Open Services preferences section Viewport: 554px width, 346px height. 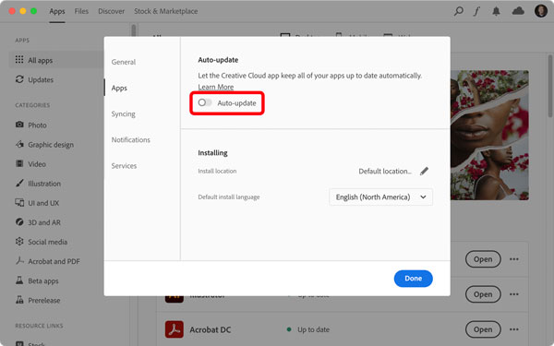pos(124,165)
